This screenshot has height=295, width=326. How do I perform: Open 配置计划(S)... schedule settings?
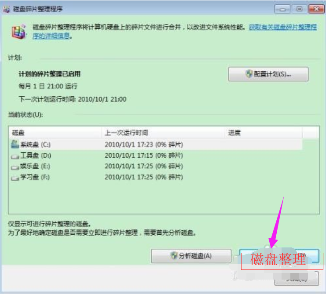point(268,74)
